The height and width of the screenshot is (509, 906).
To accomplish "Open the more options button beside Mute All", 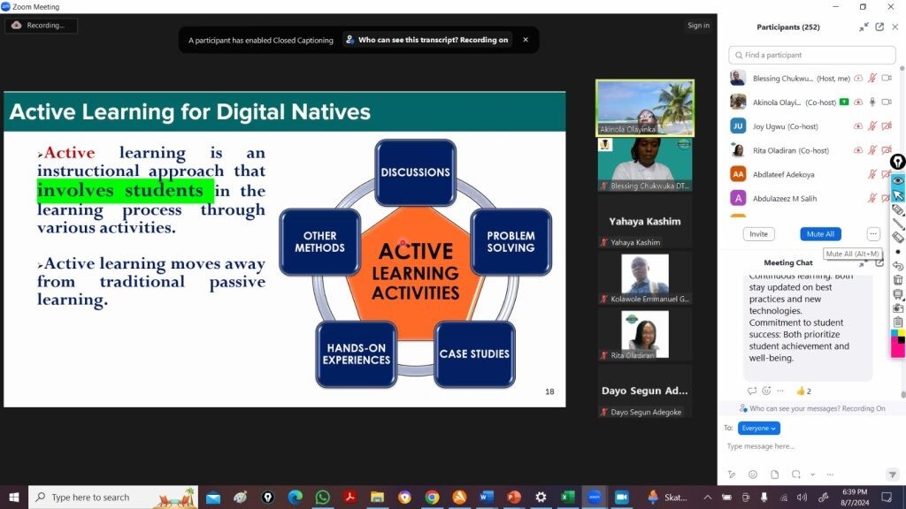I will coord(873,234).
